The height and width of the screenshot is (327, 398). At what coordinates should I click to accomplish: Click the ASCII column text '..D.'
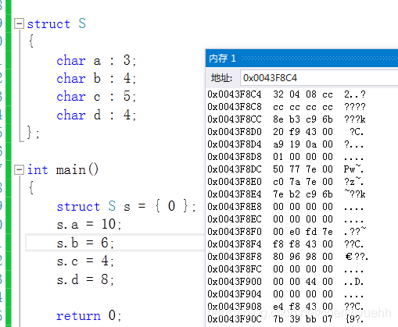point(353,282)
